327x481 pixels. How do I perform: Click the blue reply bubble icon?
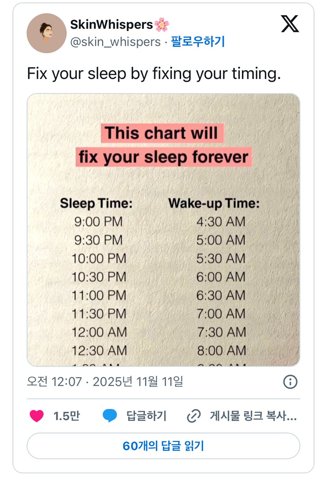click(110, 415)
